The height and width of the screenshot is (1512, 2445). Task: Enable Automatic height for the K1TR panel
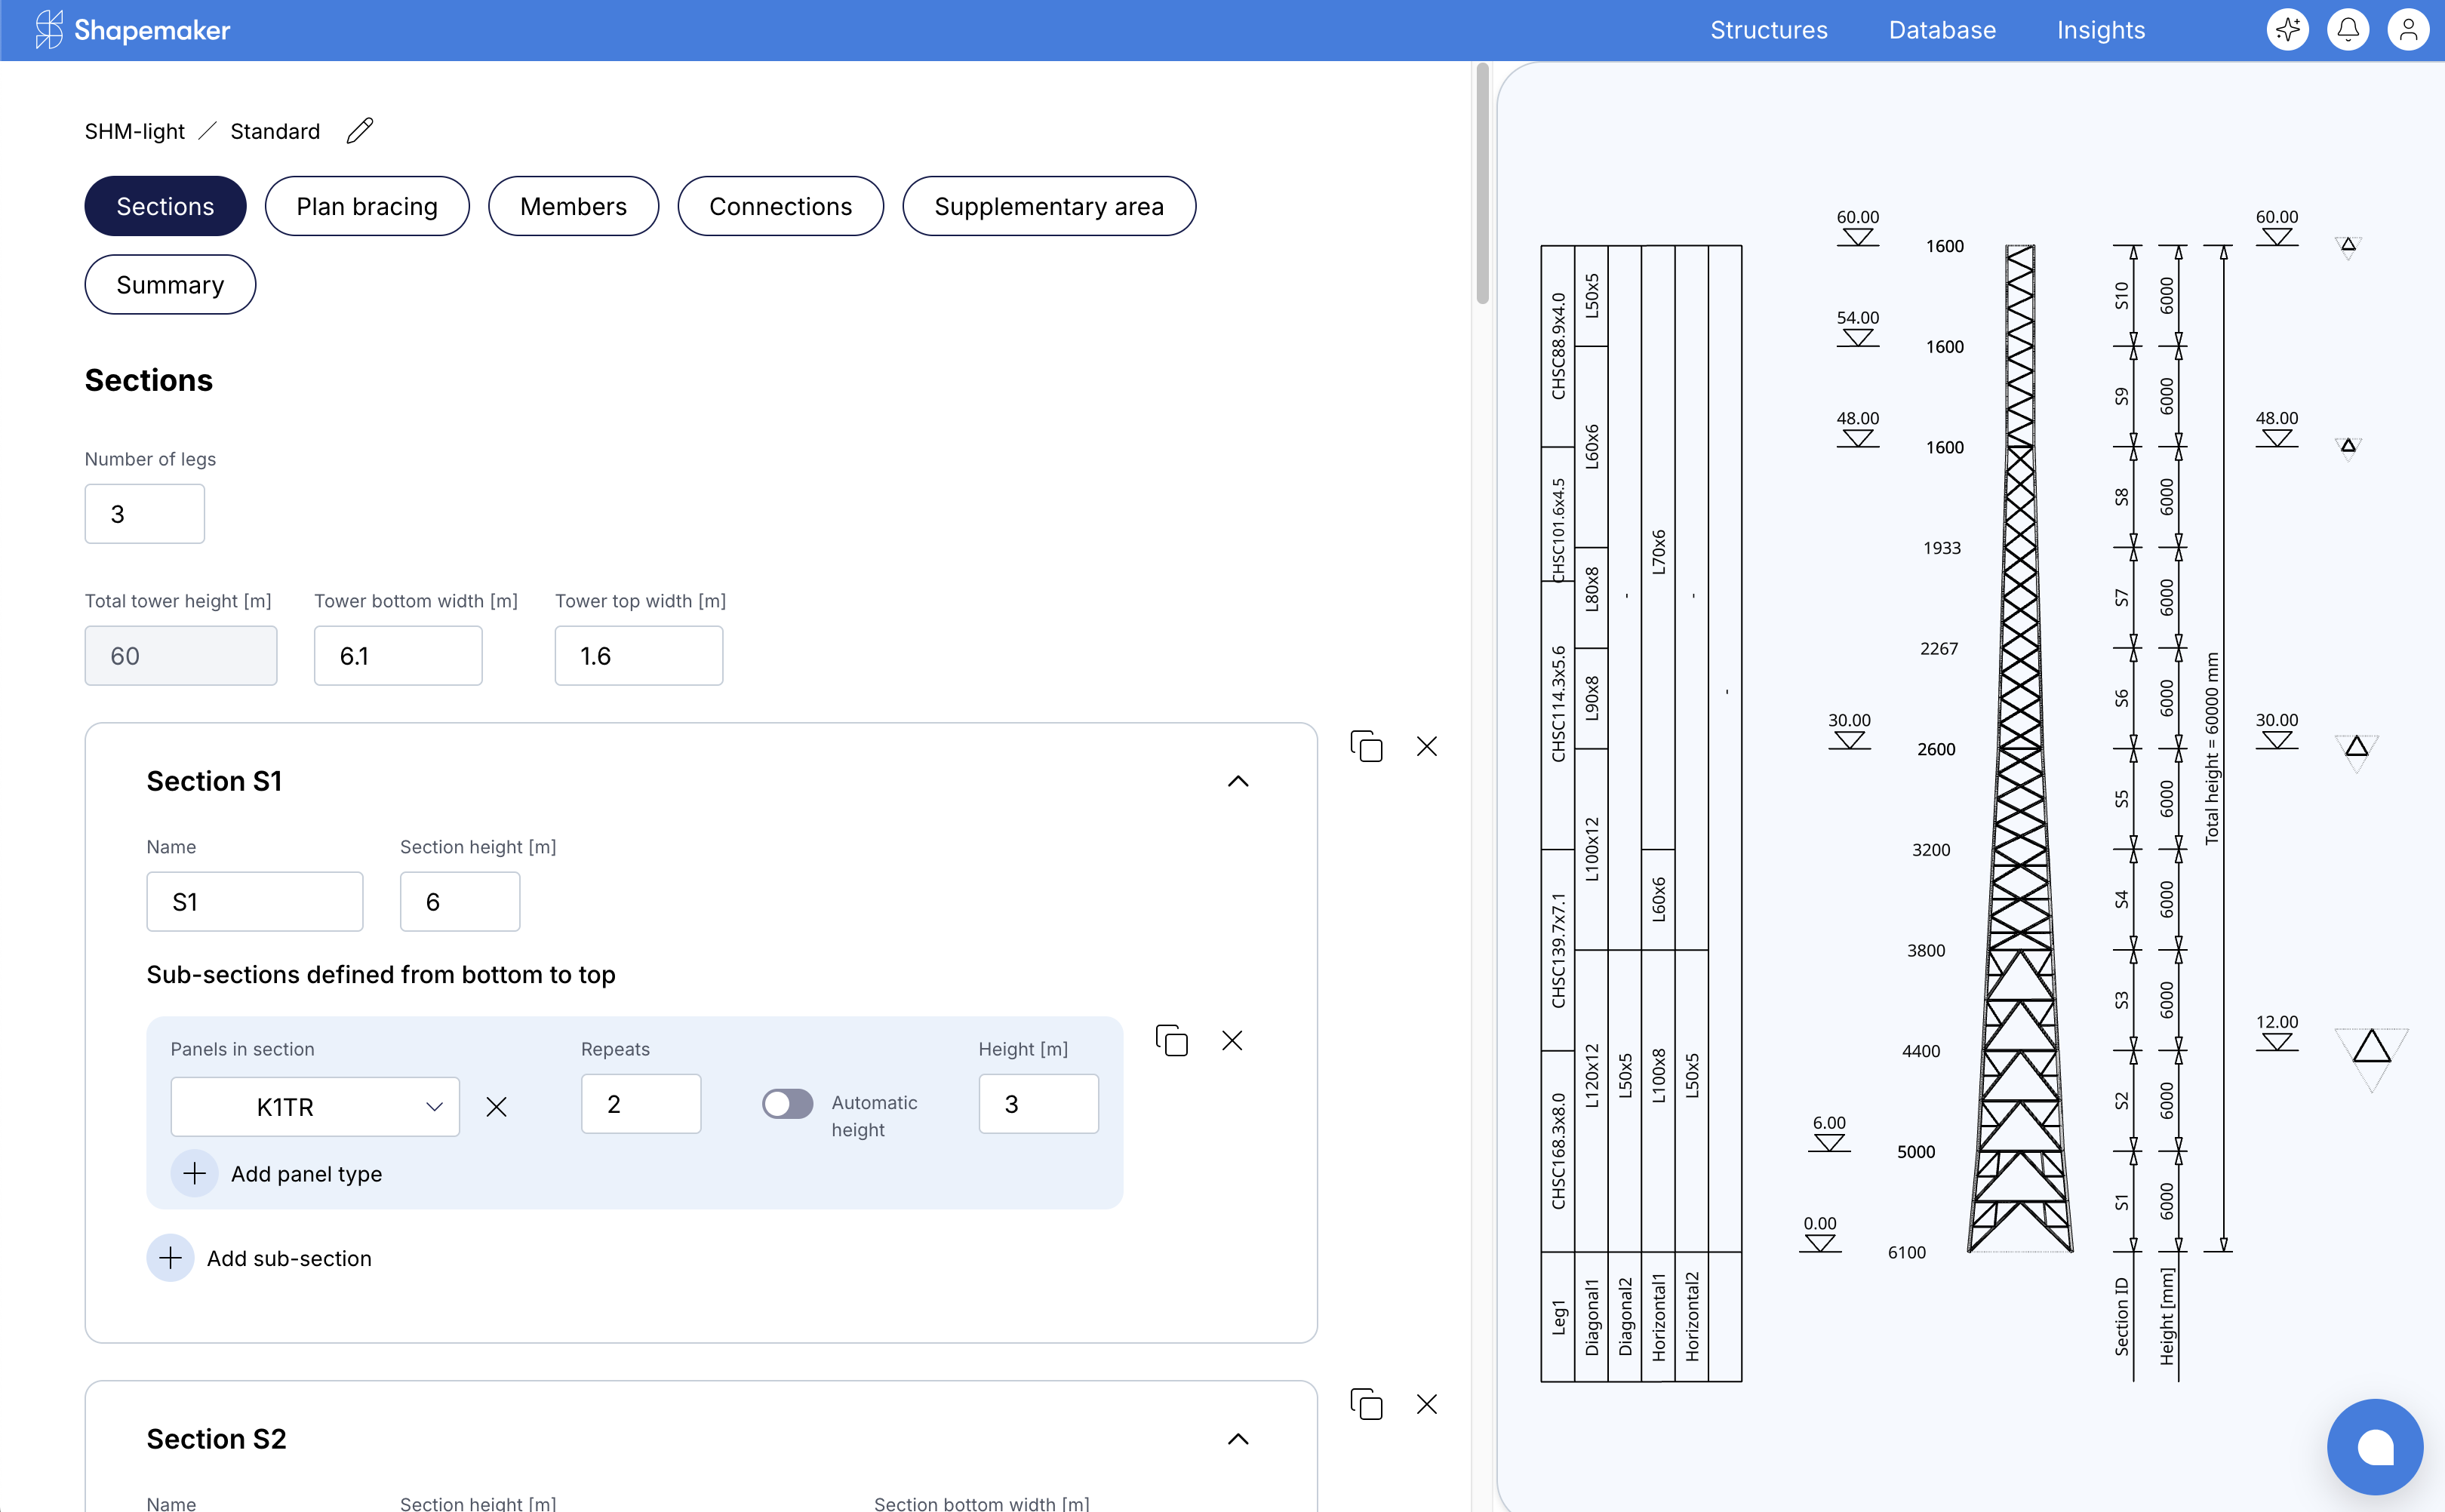click(x=788, y=1104)
